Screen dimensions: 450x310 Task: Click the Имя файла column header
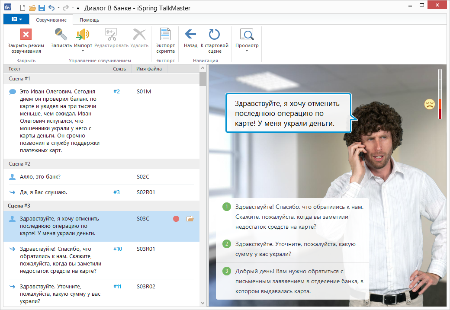coord(149,69)
